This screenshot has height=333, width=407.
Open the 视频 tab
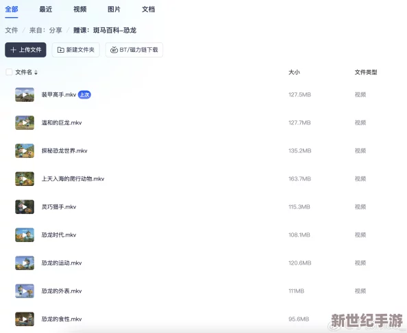[80, 10]
